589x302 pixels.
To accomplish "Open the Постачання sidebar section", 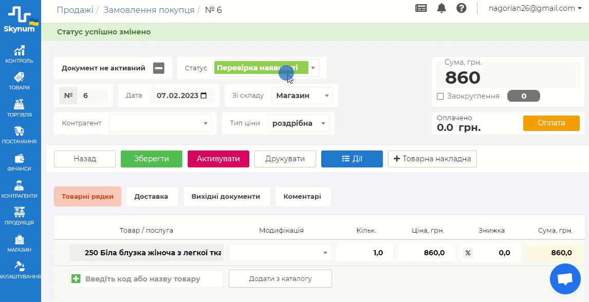I will point(19,136).
